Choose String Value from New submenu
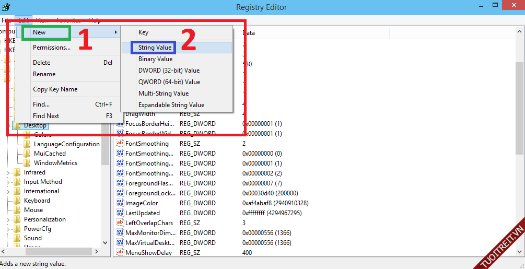The width and height of the screenshot is (525, 269). pyautogui.click(x=155, y=48)
